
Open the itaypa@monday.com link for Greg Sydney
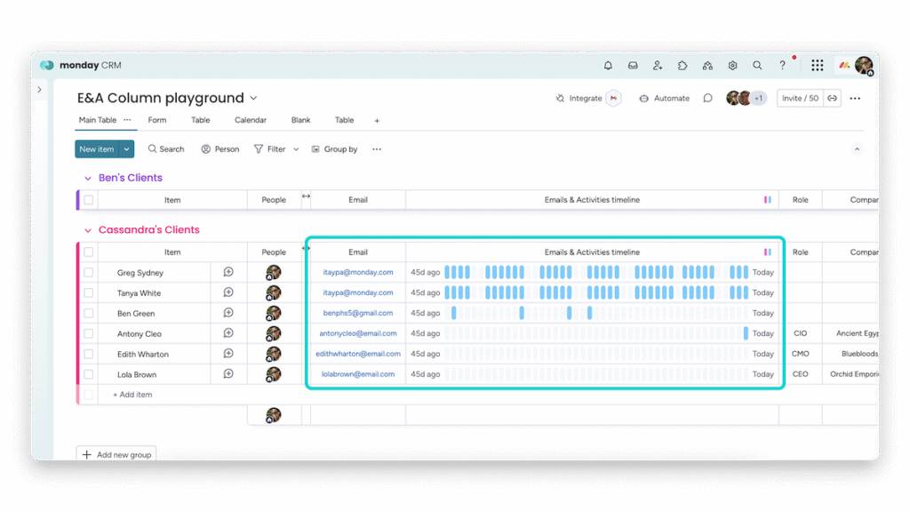(x=358, y=272)
